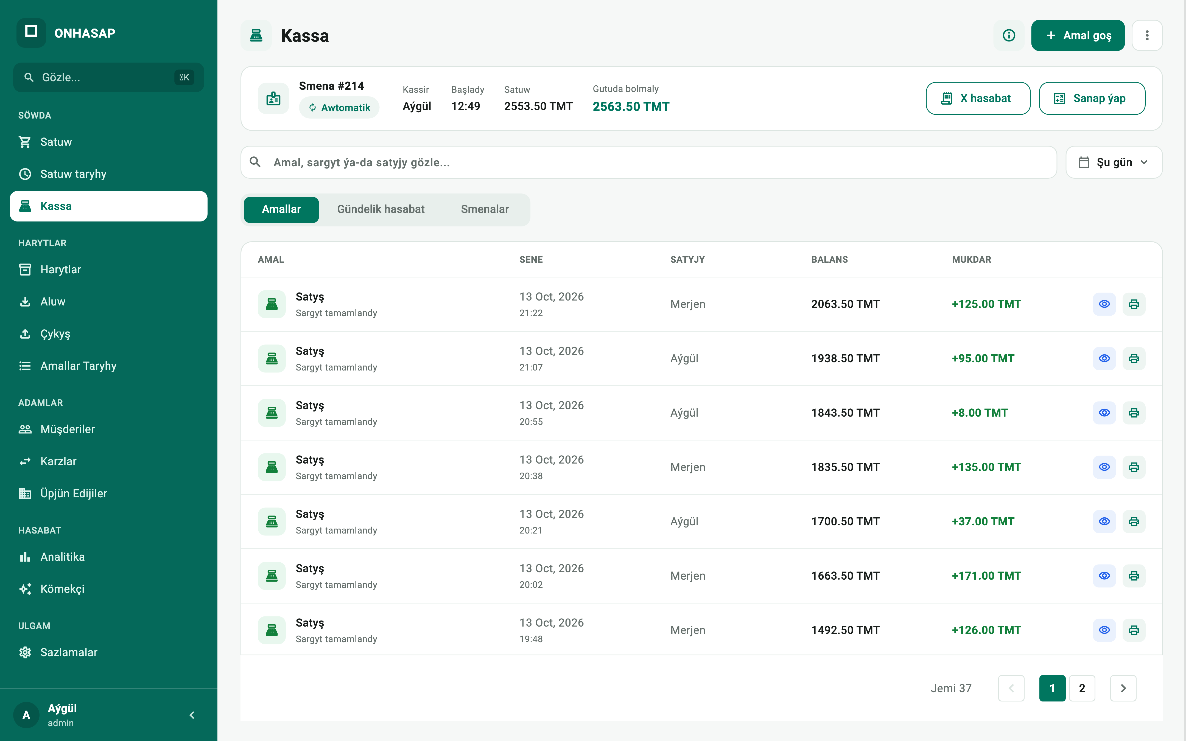View the 20:38 Satyş transaction (eye icon)

(x=1104, y=467)
